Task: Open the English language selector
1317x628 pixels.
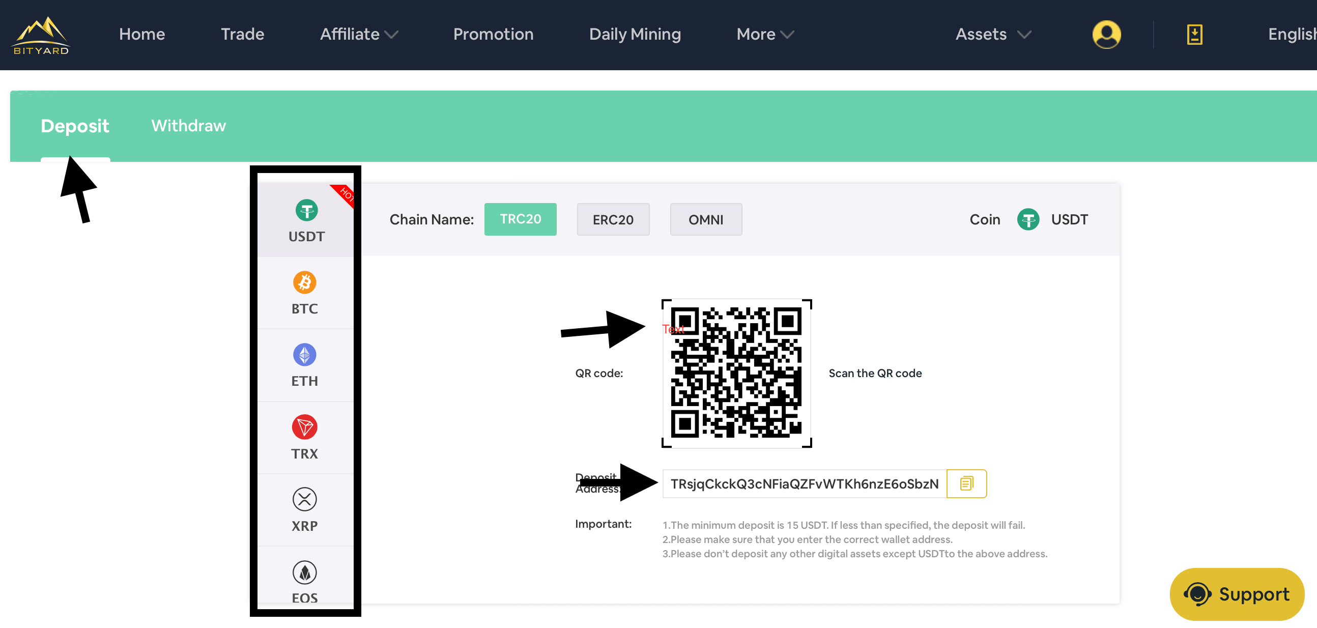Action: pyautogui.click(x=1292, y=34)
